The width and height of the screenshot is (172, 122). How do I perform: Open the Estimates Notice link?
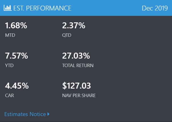[25, 114]
